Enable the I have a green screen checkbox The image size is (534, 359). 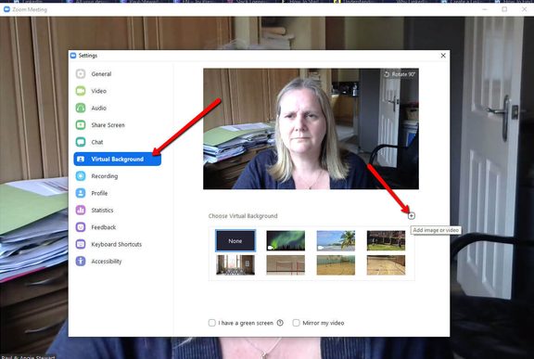click(x=211, y=323)
